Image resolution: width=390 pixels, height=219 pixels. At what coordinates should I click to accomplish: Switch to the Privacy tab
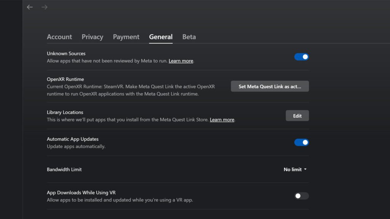93,37
